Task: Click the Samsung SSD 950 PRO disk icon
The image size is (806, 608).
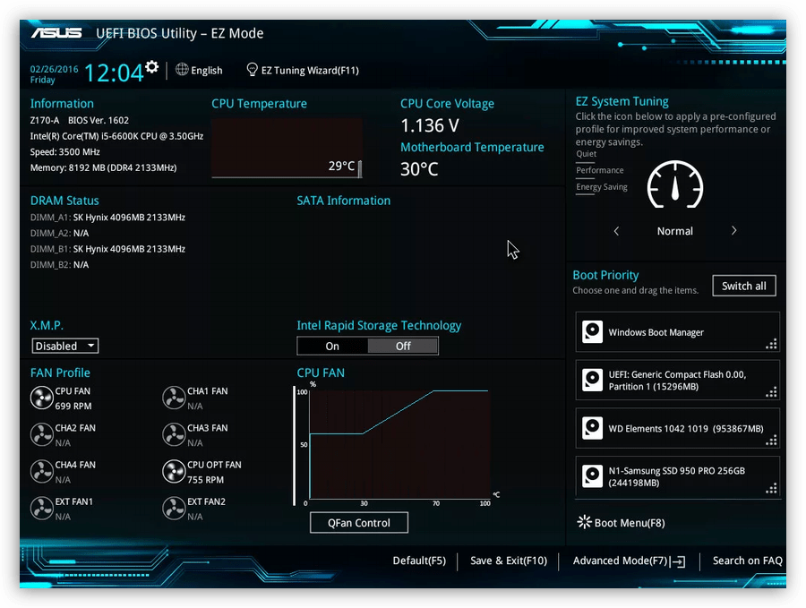Action: coord(592,476)
